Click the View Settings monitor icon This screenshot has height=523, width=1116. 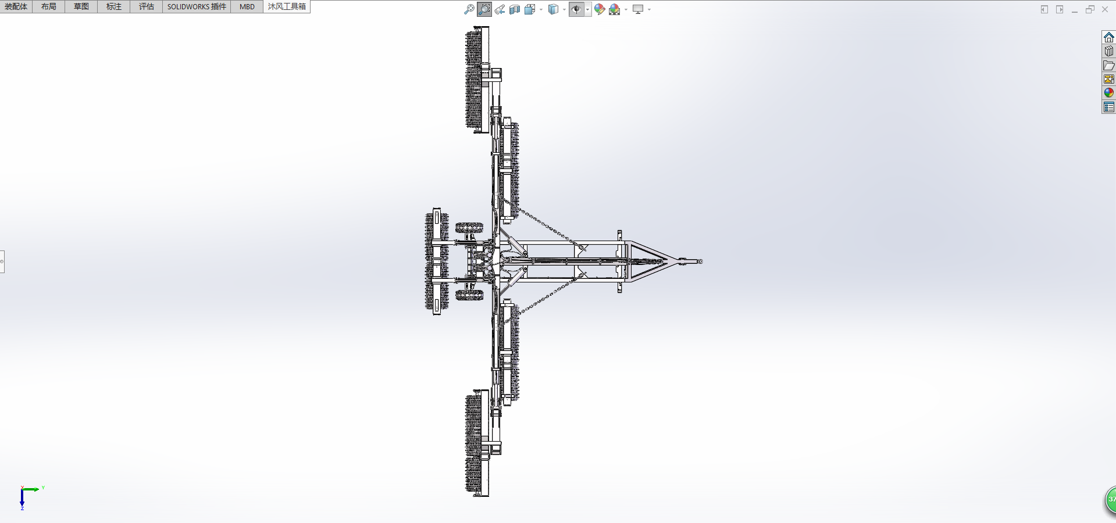point(638,9)
